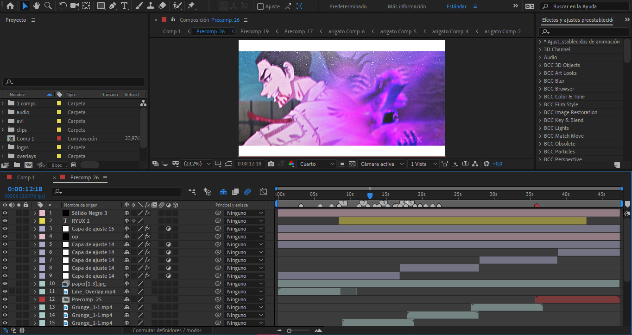Viewport: 632px width, 335px height.
Task: Select the Zoom magnifier tool
Action: tap(48, 6)
